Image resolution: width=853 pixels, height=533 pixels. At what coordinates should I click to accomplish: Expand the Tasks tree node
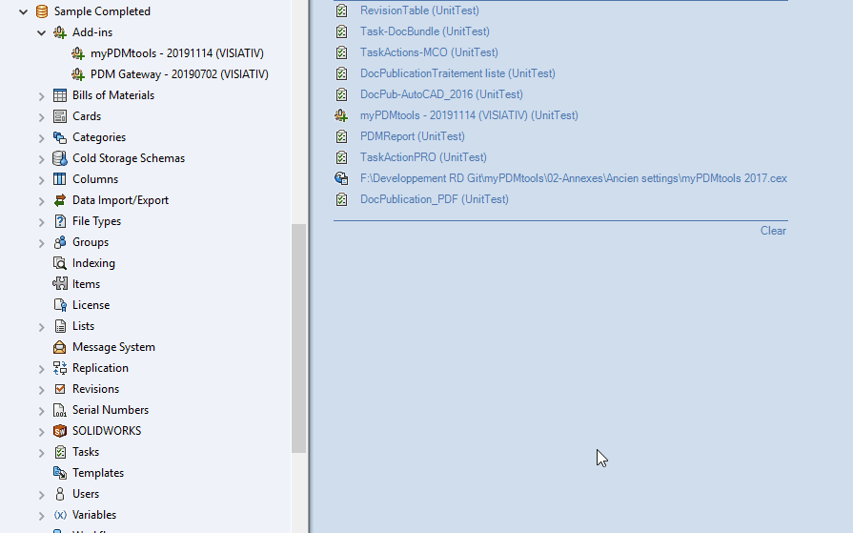pyautogui.click(x=42, y=452)
